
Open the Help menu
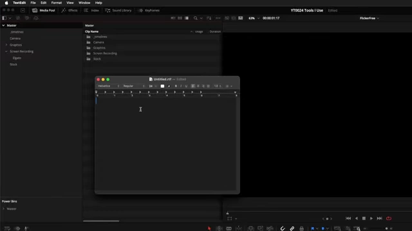[98, 3]
